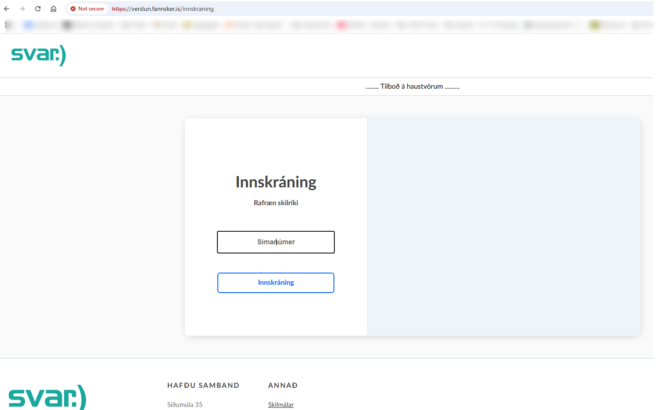660x410 pixels.
Task: Click the light blue panel beside login form
Action: click(503, 227)
